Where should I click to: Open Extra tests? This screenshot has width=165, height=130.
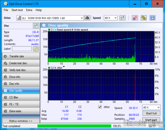(21, 111)
